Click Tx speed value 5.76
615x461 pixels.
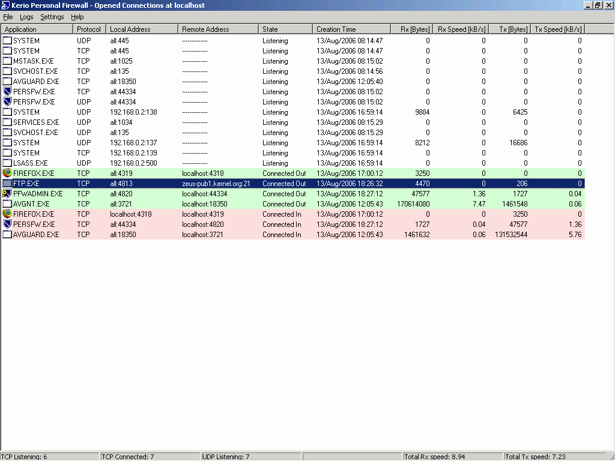[575, 235]
